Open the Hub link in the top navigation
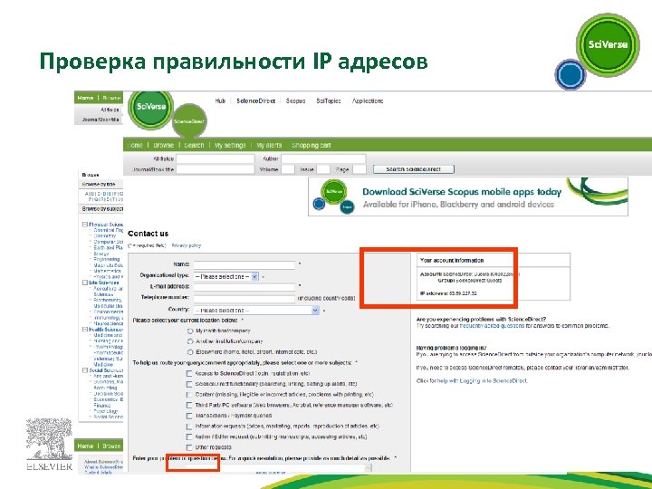The width and height of the screenshot is (652, 489). 220,101
